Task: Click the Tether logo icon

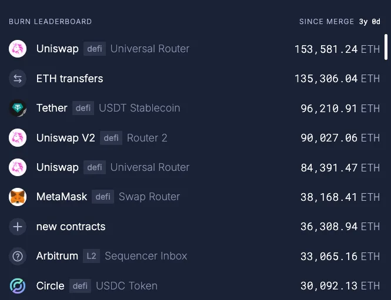Action: tap(18, 108)
